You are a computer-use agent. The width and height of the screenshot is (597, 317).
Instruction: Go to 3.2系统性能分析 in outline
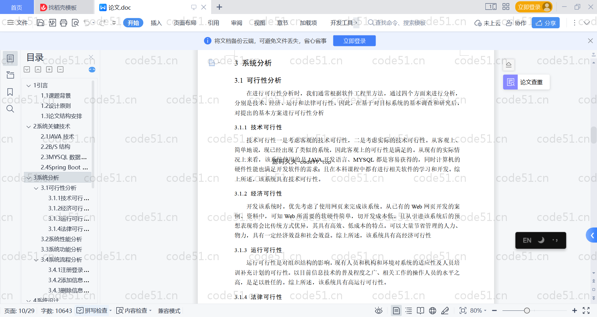(61, 239)
